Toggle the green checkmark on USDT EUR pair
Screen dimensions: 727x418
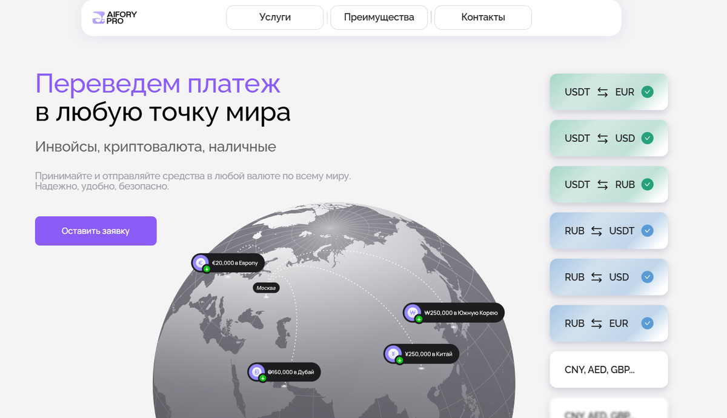tap(648, 91)
